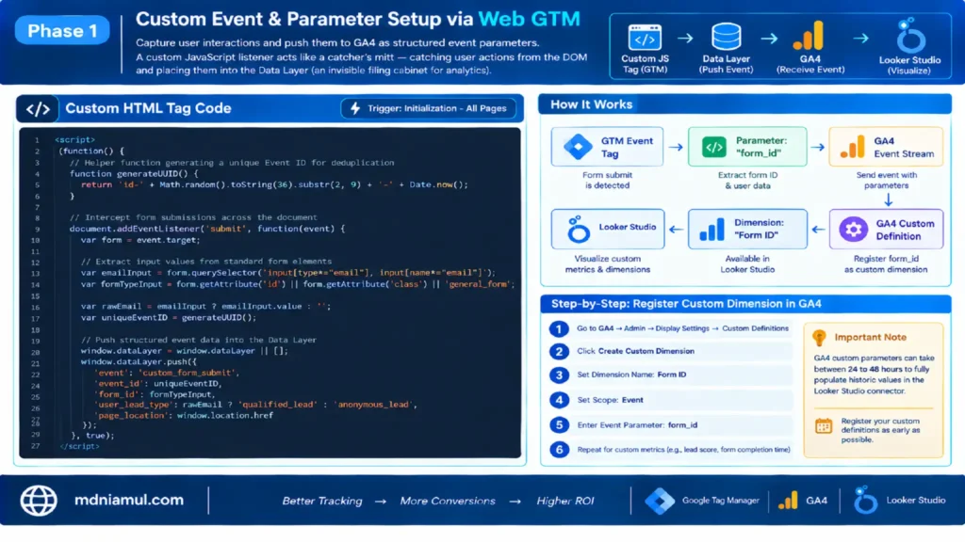
Task: Click the globe icon beside mdniamul.com
Action: (x=39, y=501)
